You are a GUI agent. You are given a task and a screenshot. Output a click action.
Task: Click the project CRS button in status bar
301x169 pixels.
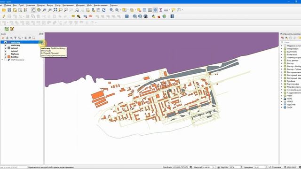[290, 167]
